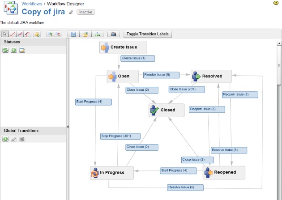This screenshot has width=282, height=200.
Task: Click the load layout folder icon
Action: 85,34
